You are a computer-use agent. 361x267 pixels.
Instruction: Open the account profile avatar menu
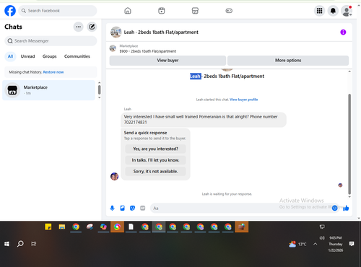click(x=347, y=11)
